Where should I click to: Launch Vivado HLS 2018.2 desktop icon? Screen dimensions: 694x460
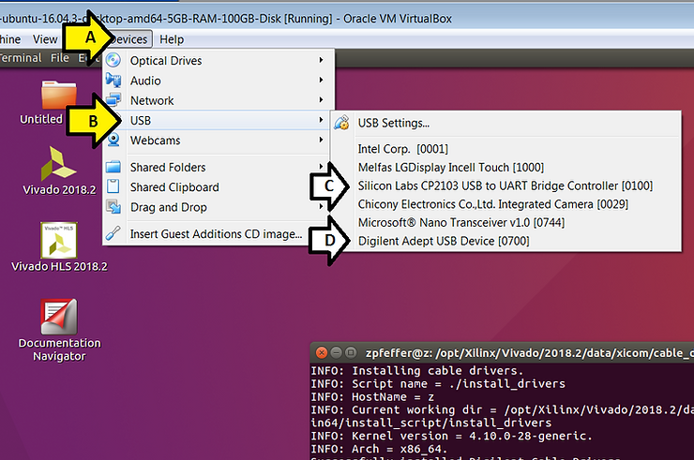[59, 242]
